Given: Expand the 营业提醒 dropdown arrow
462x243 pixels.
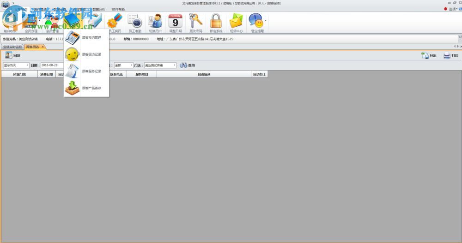Looking at the screenshot, I should [x=266, y=21].
